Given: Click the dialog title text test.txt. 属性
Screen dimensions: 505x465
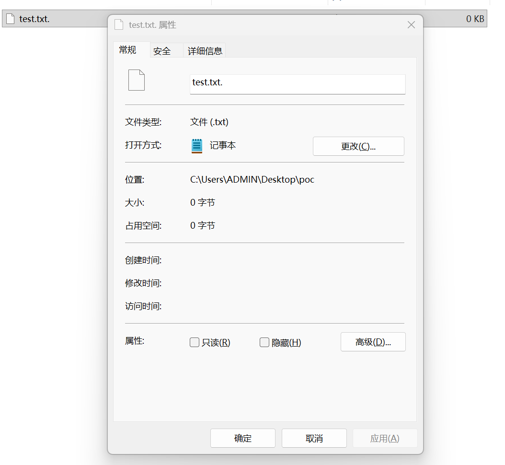Looking at the screenshot, I should click(152, 25).
